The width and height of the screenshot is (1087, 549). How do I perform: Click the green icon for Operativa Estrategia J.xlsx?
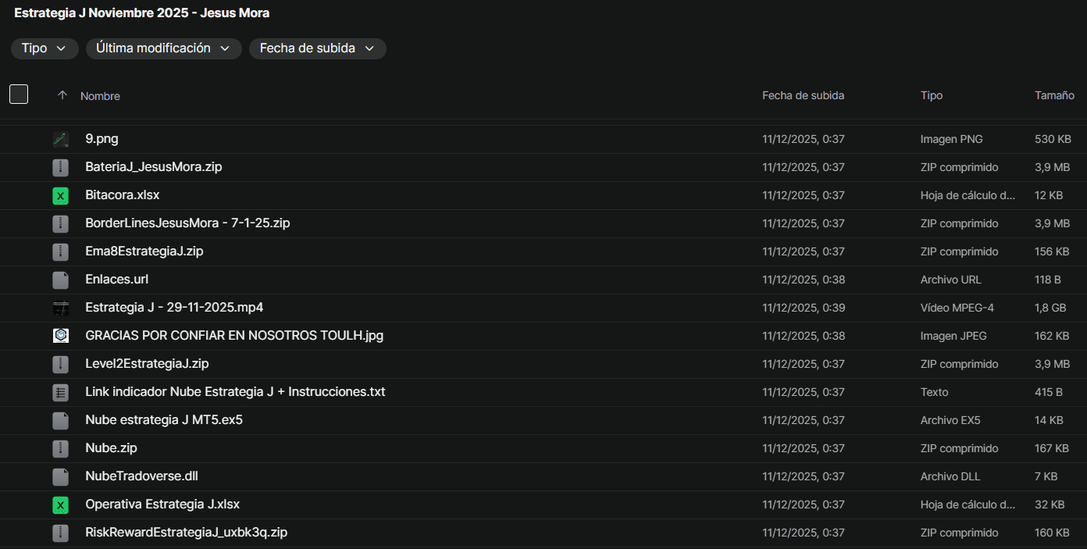tap(60, 504)
